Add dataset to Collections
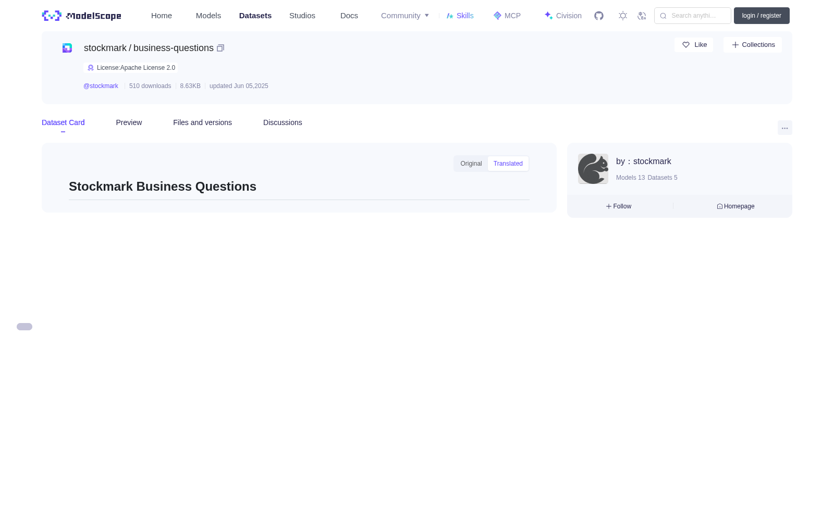Image resolution: width=834 pixels, height=521 pixels. pos(753,45)
